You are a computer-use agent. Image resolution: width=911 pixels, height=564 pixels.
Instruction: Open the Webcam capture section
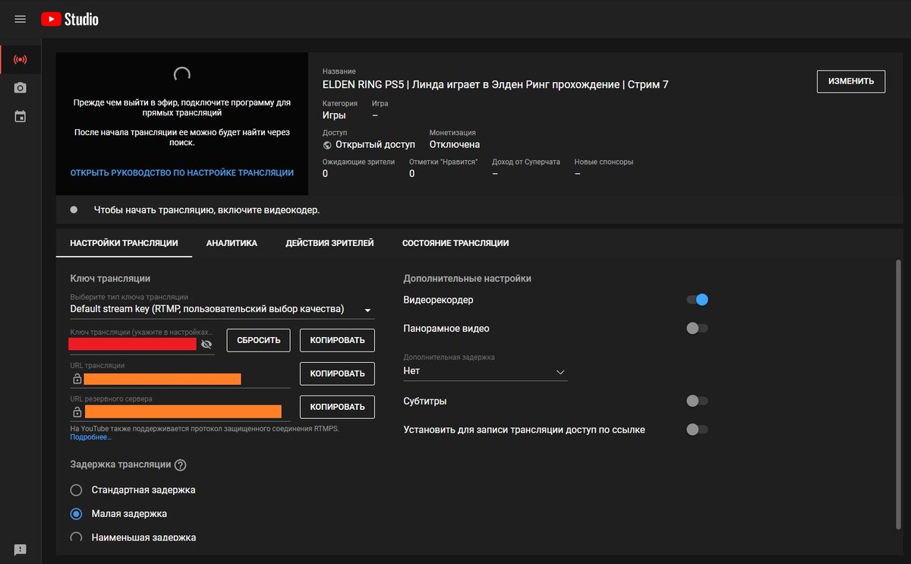tap(20, 88)
